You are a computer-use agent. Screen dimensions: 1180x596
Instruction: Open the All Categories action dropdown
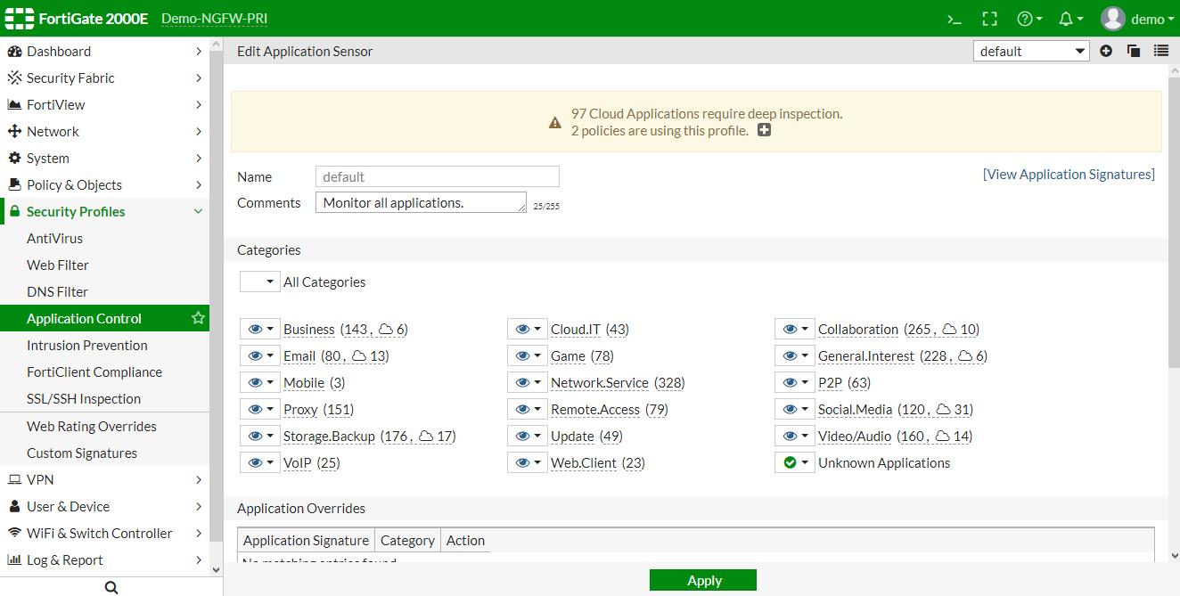point(260,282)
